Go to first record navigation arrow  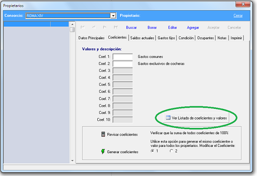click(83, 27)
